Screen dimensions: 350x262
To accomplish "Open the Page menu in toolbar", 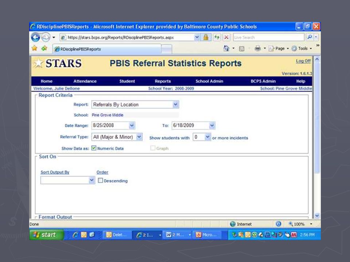I will tap(278, 48).
